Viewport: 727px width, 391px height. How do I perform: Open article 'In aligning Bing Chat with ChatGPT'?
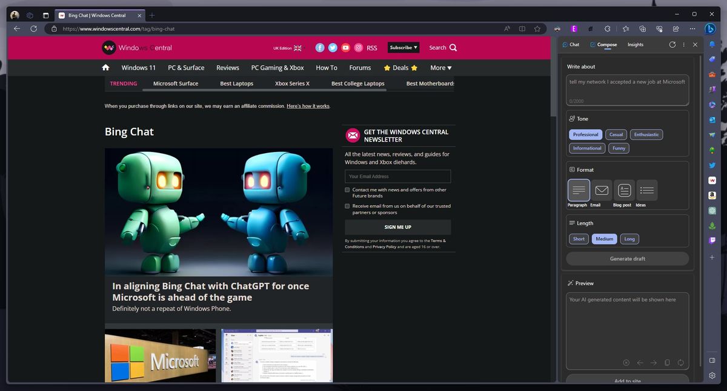coord(211,292)
